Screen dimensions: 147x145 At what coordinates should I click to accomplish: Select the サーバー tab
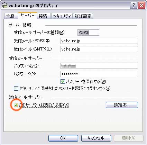[x=28, y=15]
